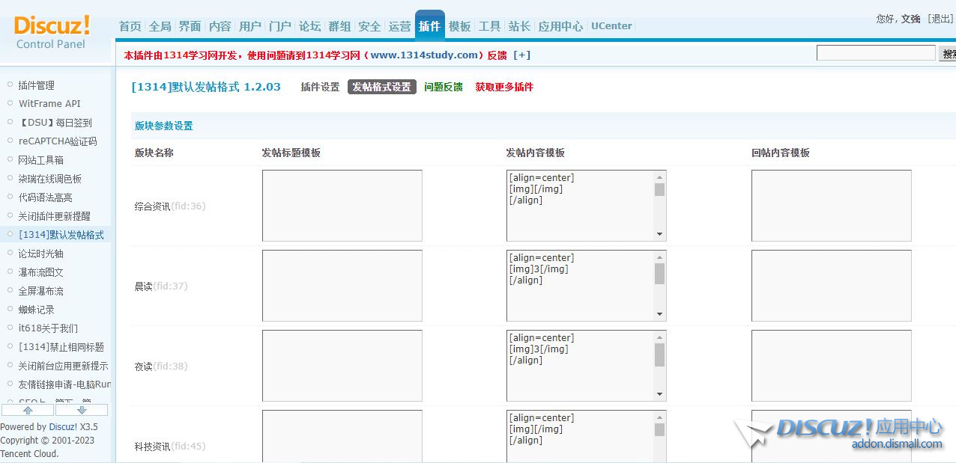Click the search input field at top right
Screen dimensions: 956x463
(x=875, y=53)
